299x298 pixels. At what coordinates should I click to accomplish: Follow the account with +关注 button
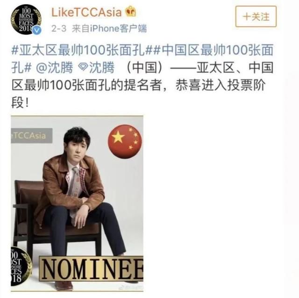pyautogui.click(x=256, y=16)
